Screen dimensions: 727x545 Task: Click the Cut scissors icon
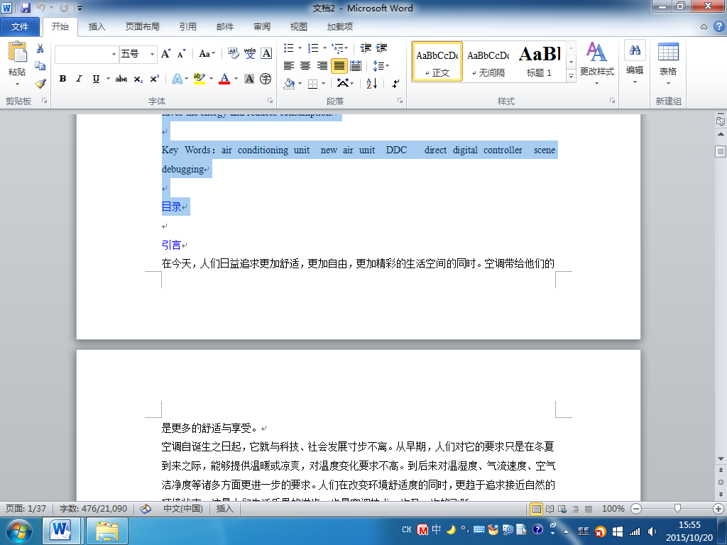click(40, 48)
